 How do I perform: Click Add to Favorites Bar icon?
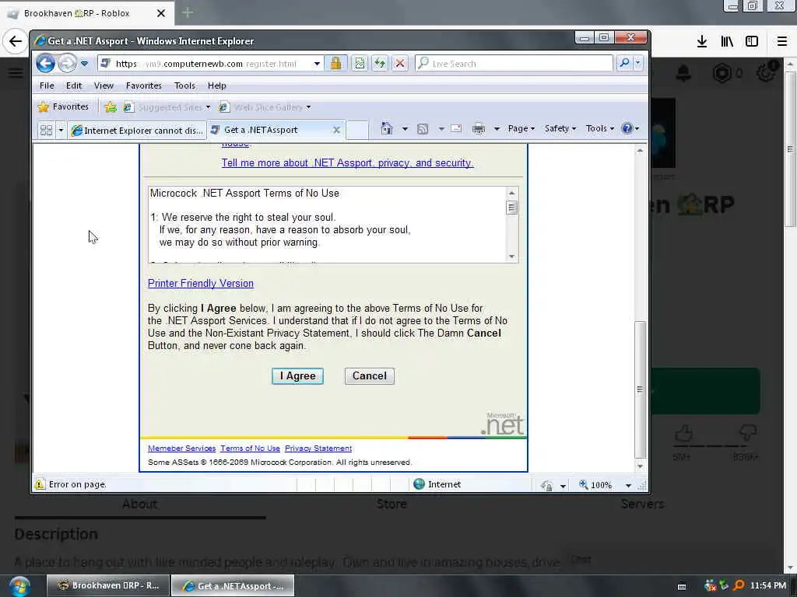(x=111, y=106)
